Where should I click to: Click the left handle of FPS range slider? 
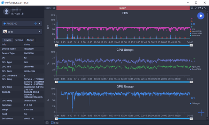click(x=56, y=45)
